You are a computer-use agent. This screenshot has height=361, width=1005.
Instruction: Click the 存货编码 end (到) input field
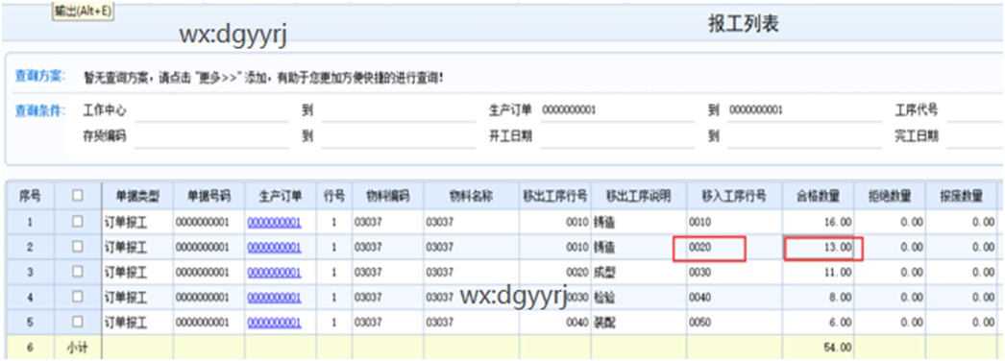pyautogui.click(x=398, y=136)
